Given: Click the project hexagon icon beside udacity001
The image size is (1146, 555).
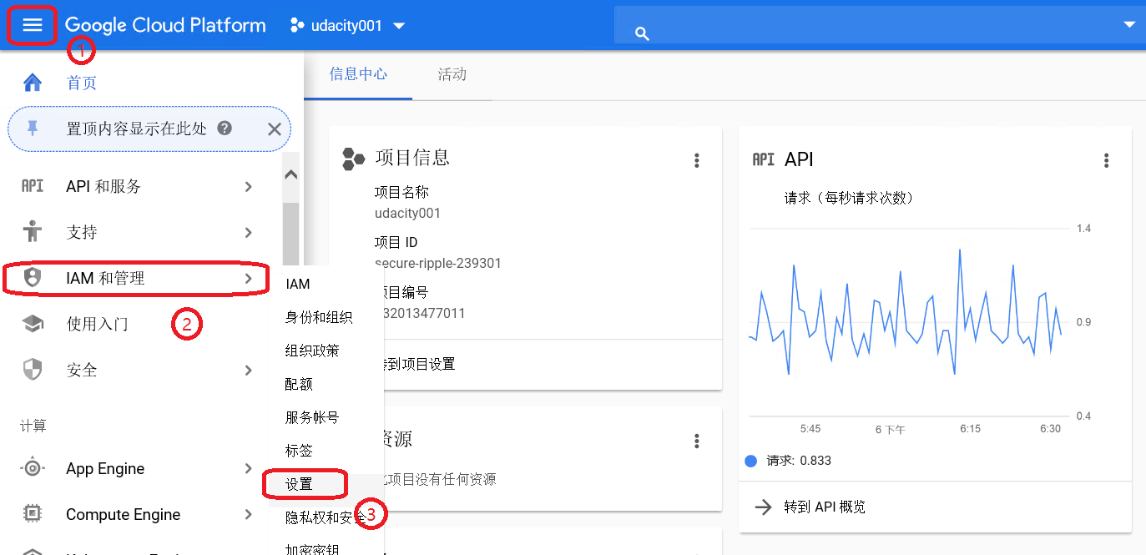Looking at the screenshot, I should point(296,26).
